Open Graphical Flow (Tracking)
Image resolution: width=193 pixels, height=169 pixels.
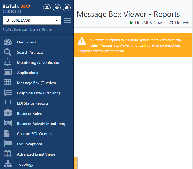[x=38, y=93]
